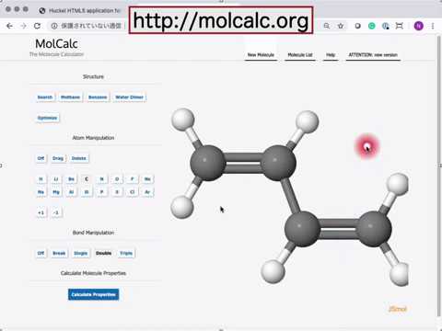Click the Optimize button

(47, 118)
